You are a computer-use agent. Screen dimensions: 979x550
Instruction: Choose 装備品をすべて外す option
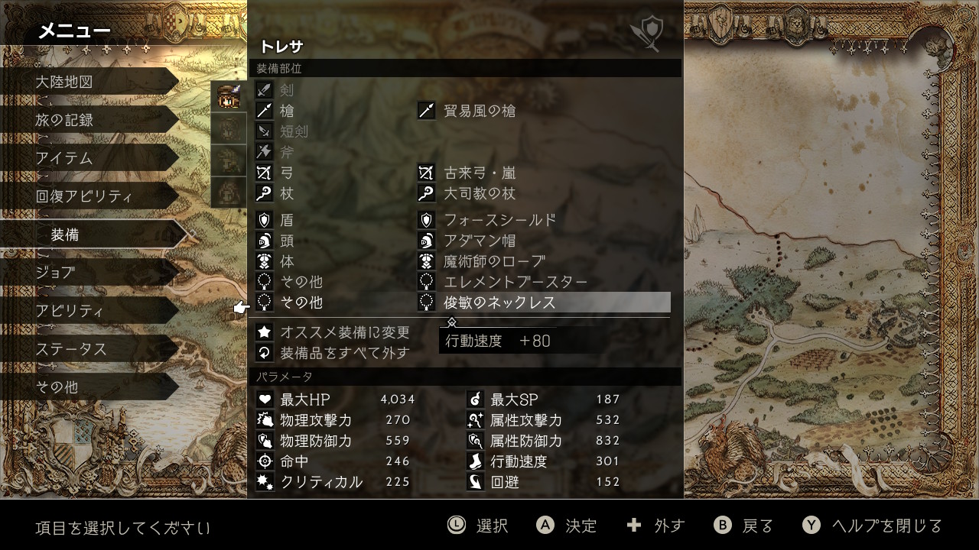(x=345, y=353)
